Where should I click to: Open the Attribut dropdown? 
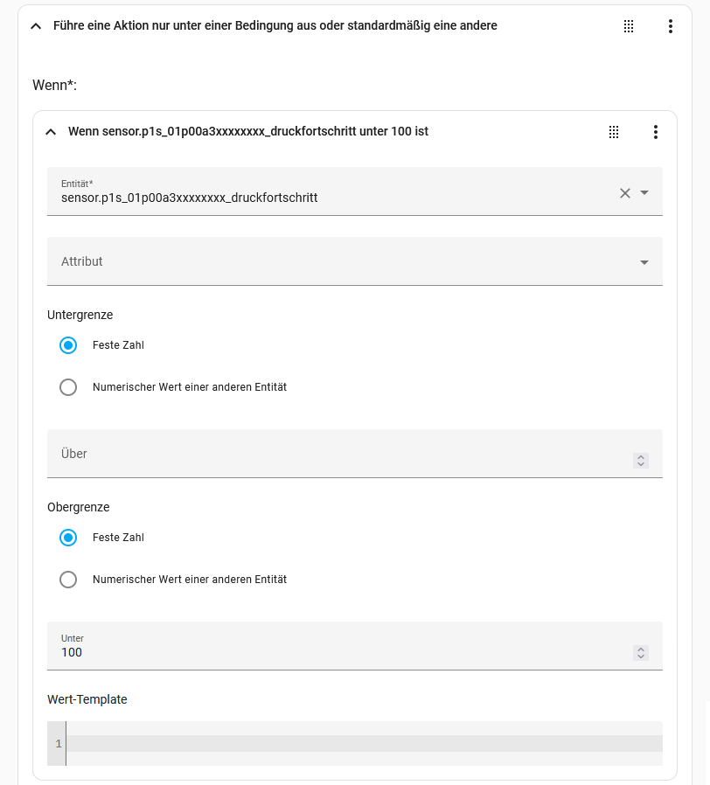tap(355, 261)
